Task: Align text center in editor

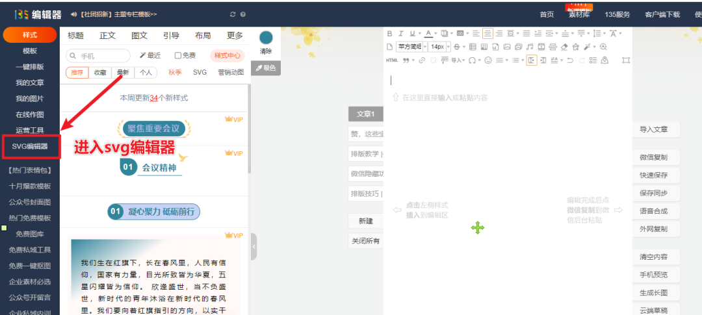Action: click(487, 33)
